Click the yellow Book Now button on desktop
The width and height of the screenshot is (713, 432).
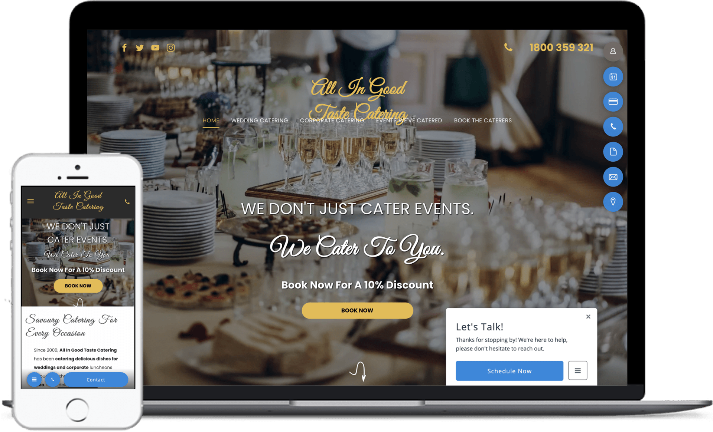click(357, 310)
